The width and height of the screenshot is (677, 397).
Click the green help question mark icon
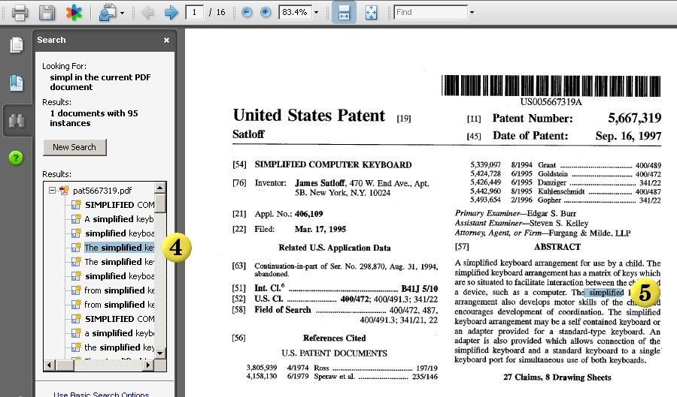(16, 158)
